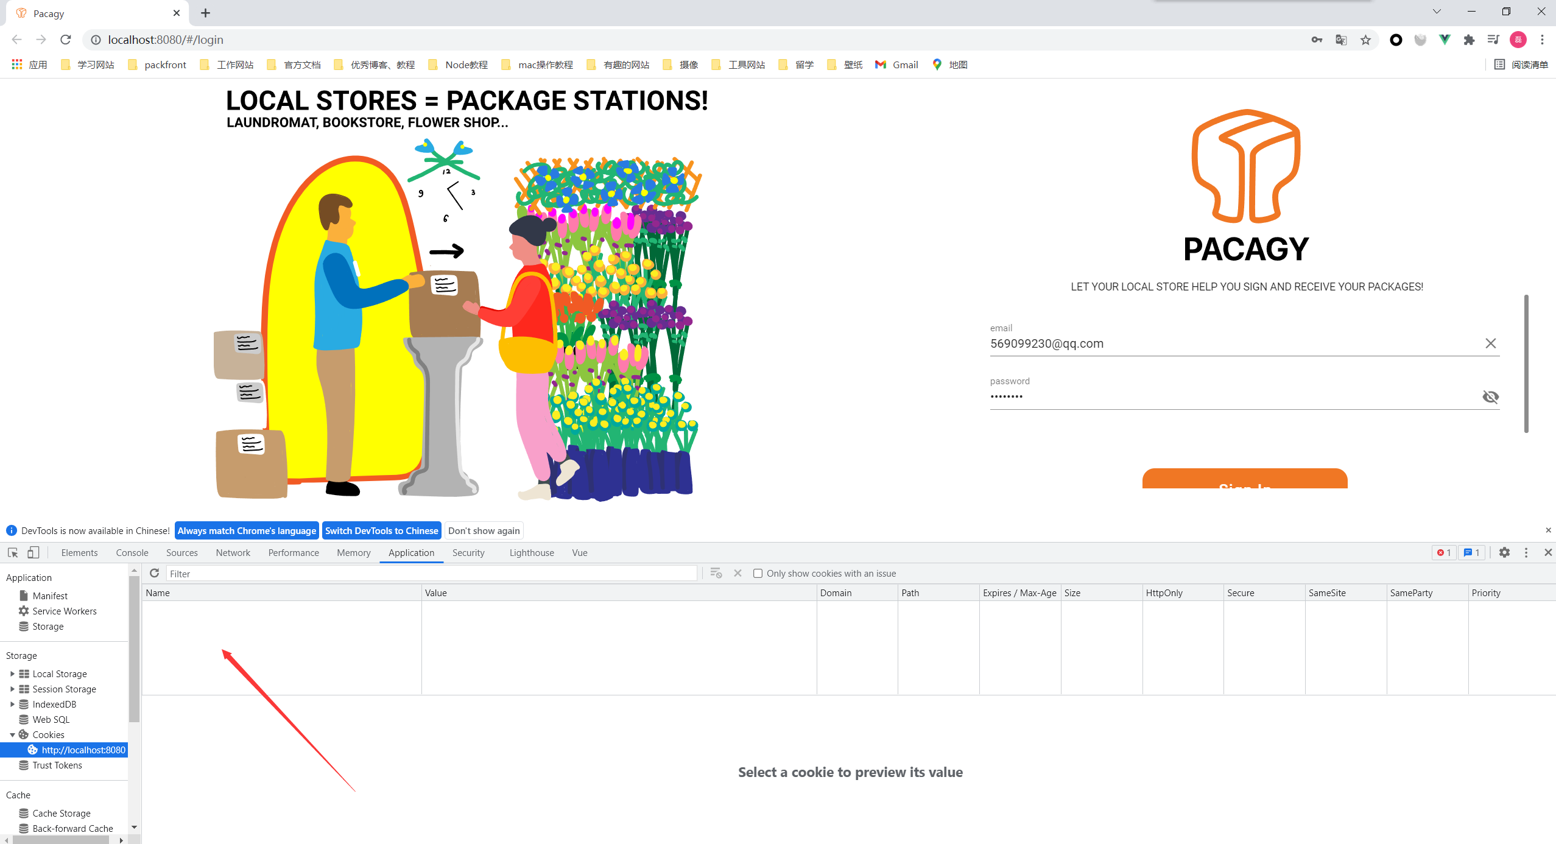Click the login form scrollbar
The width and height of the screenshot is (1556, 844).
click(1526, 364)
